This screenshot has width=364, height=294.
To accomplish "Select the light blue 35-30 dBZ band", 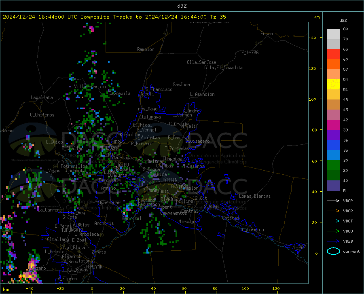I will (333, 155).
